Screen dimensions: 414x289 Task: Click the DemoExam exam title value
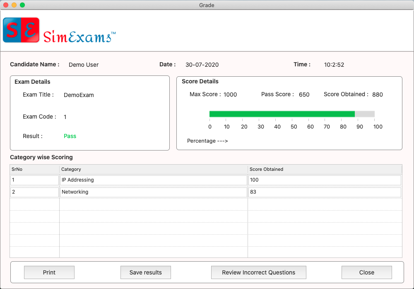pyautogui.click(x=79, y=95)
